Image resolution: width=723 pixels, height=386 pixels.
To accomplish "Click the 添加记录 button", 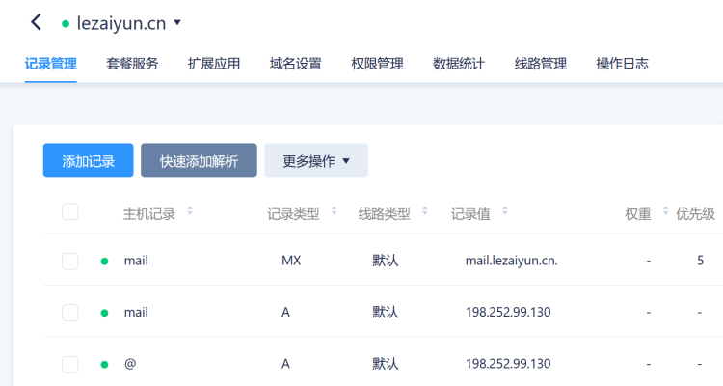I will tap(88, 160).
